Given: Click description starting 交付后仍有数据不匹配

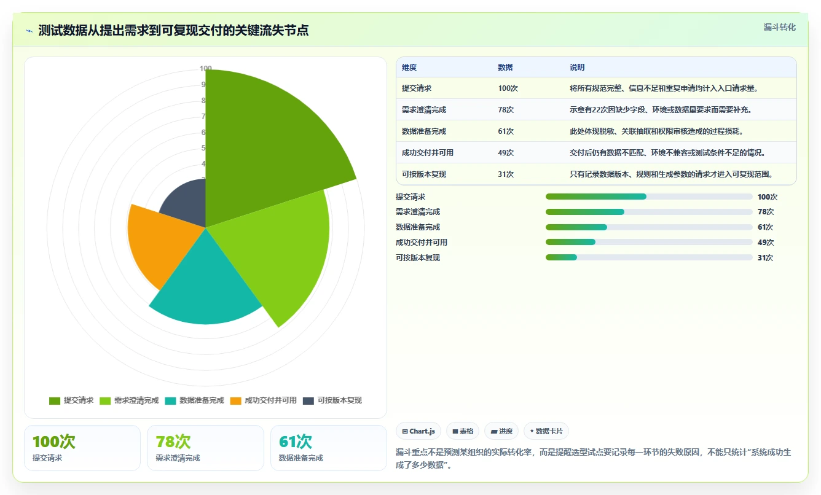Looking at the screenshot, I should click(667, 153).
